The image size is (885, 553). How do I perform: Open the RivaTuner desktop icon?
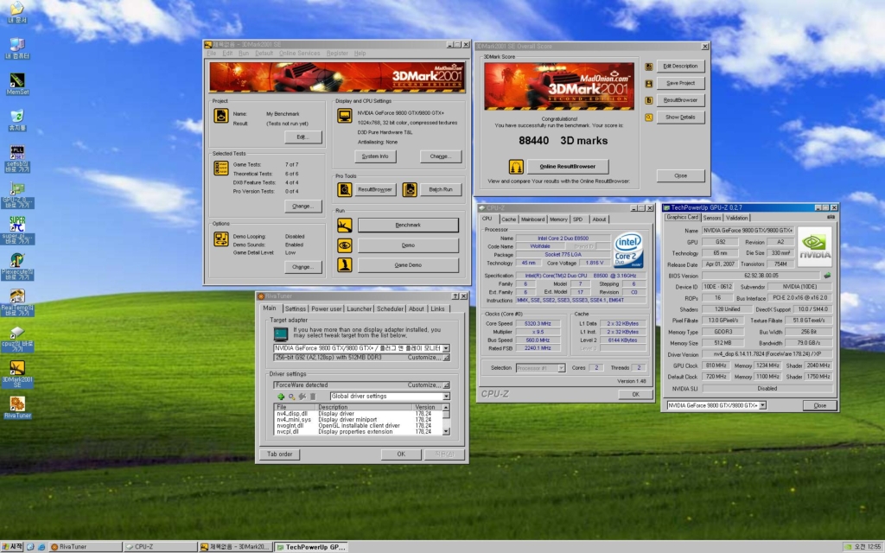click(17, 408)
